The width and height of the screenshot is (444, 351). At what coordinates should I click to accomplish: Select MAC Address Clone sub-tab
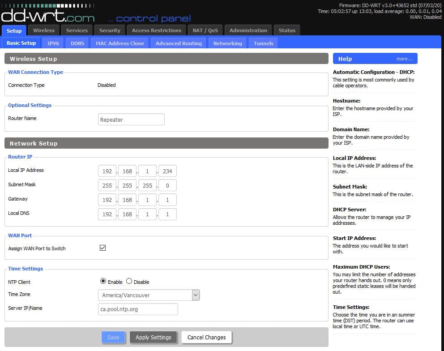[120, 43]
